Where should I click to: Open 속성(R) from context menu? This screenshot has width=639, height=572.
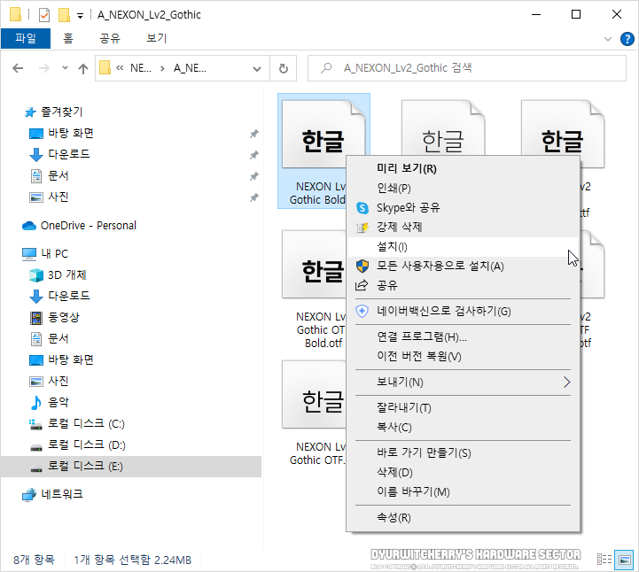tap(463, 518)
